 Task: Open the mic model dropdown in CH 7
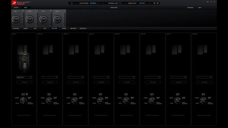[x=178, y=78]
